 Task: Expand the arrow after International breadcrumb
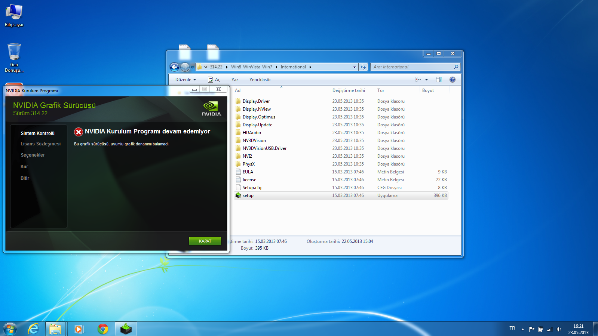(310, 67)
